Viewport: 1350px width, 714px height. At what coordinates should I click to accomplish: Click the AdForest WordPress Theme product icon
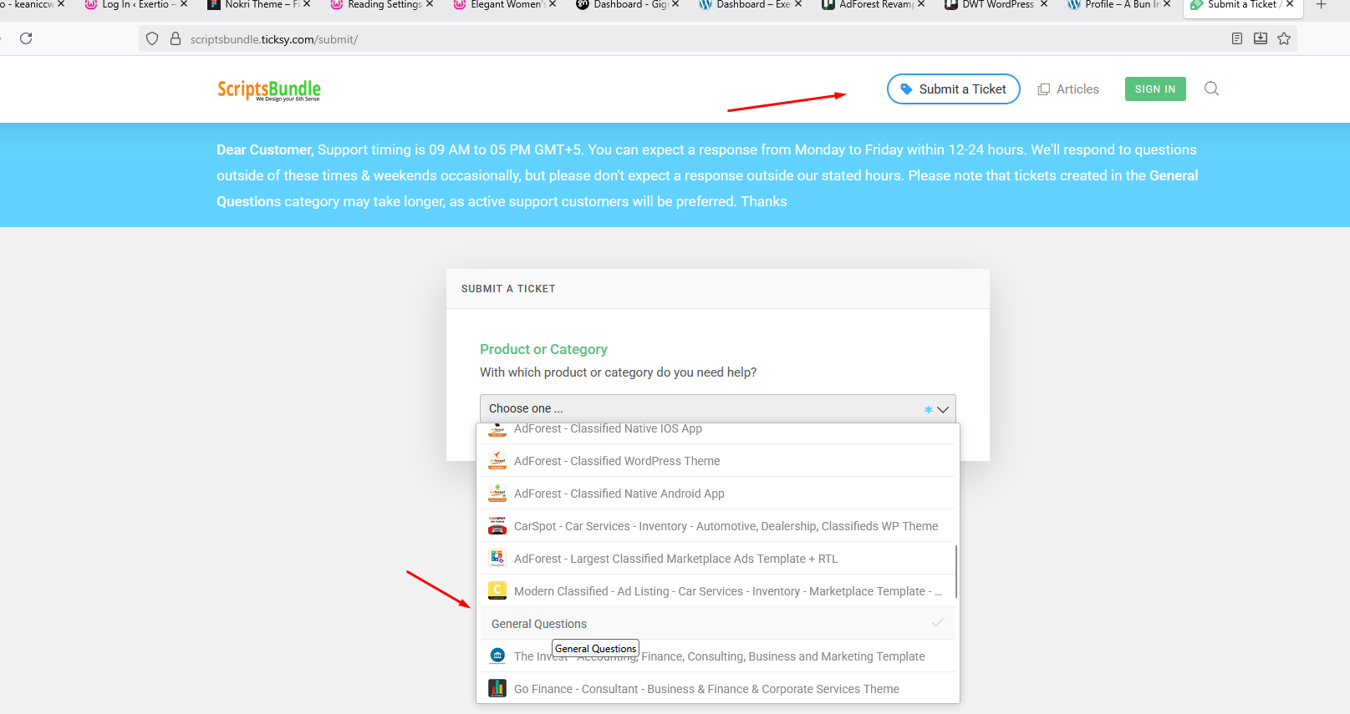point(497,460)
